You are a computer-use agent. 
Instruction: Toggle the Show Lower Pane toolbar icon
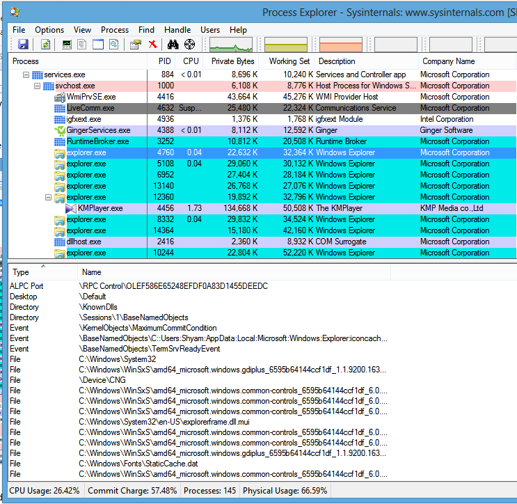pyautogui.click(x=98, y=45)
